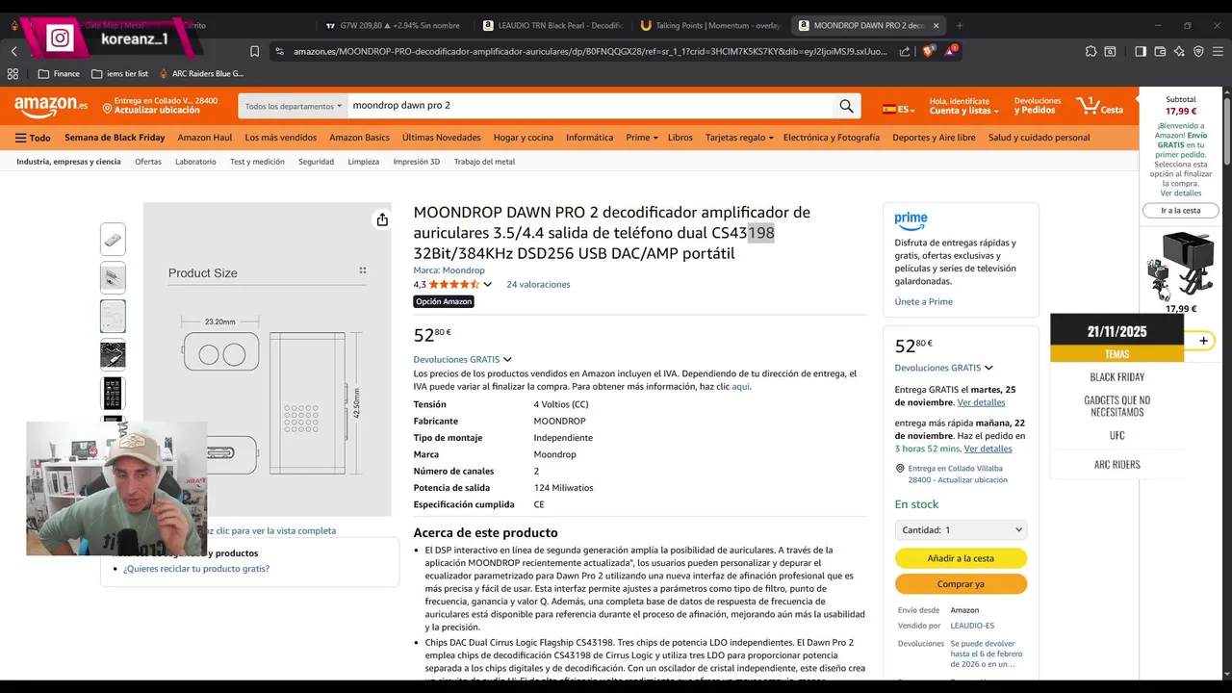Open Brave Shields lion icon
The image size is (1232, 693).
tap(929, 51)
